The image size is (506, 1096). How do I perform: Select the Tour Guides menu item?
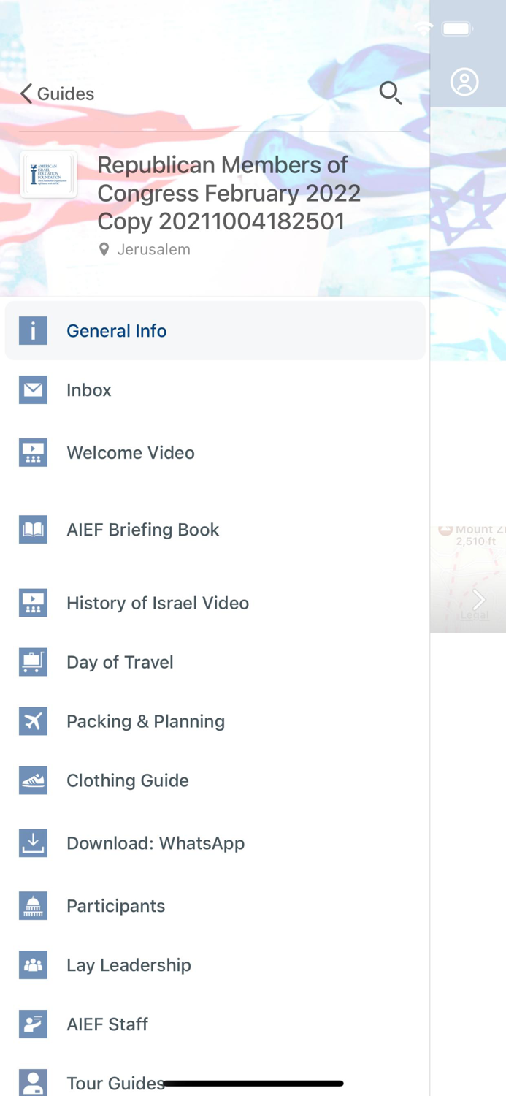(115, 1083)
